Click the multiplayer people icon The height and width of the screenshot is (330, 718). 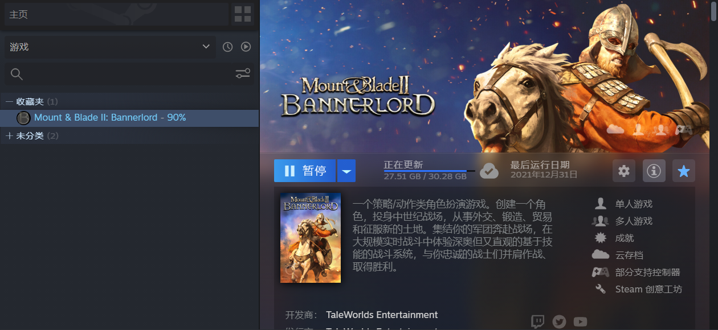[x=601, y=221]
